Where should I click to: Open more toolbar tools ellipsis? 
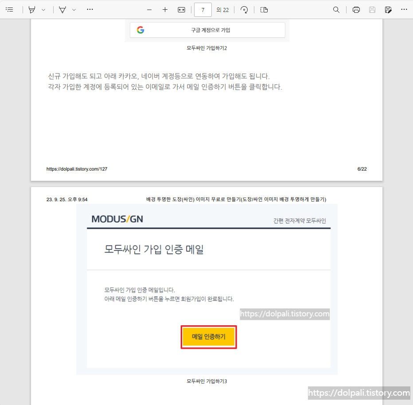pyautogui.click(x=90, y=9)
